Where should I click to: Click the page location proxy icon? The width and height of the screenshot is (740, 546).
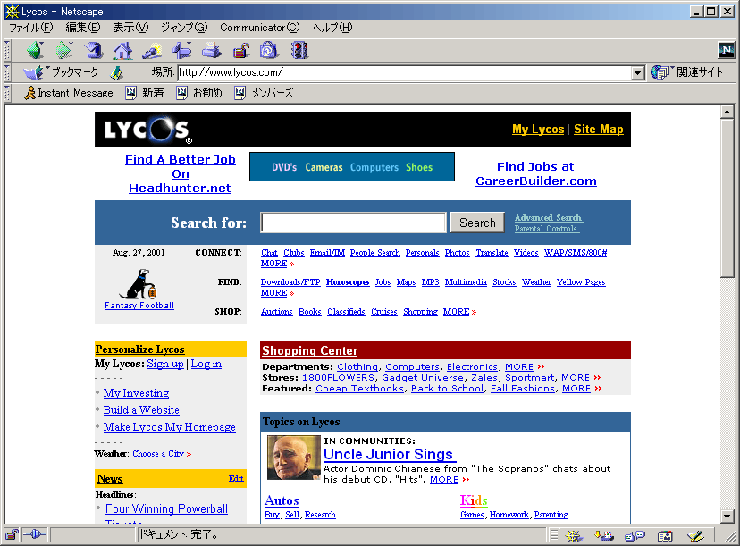(x=116, y=72)
